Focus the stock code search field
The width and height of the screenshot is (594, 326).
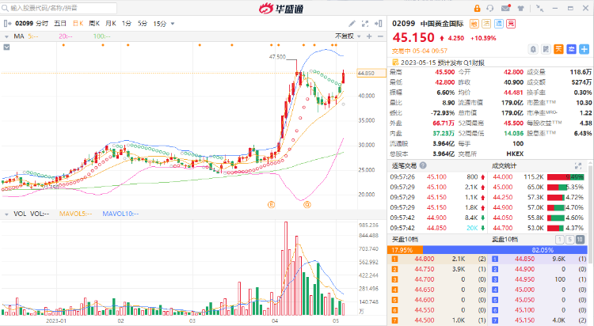tap(59, 8)
